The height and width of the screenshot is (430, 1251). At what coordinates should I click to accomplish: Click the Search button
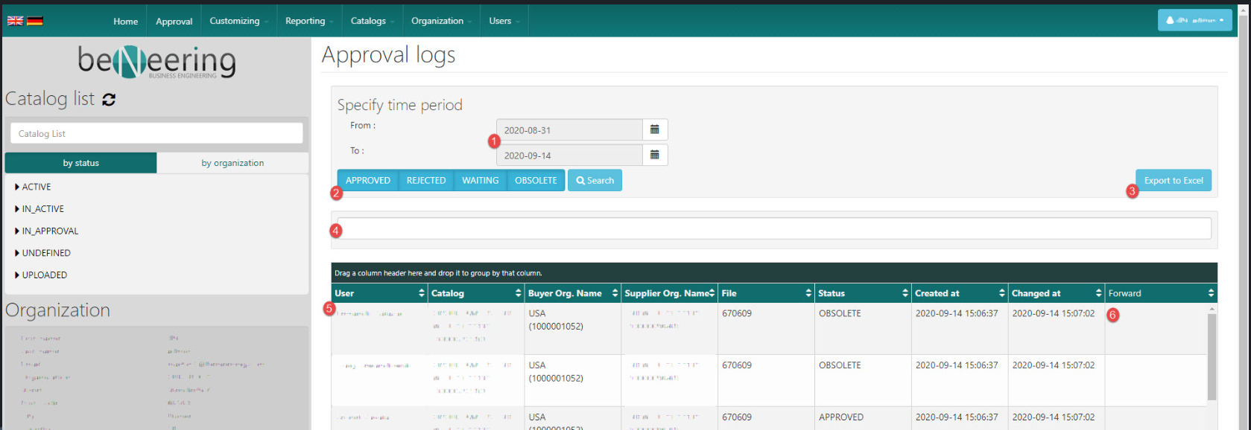click(595, 180)
